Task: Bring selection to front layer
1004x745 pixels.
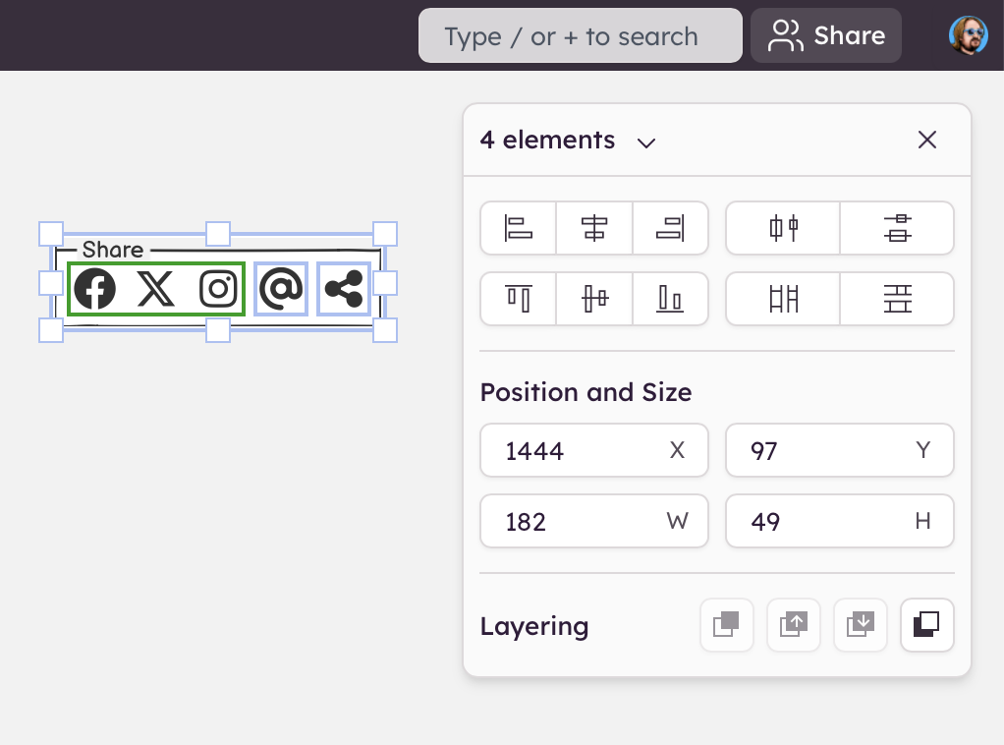Action: coord(726,625)
